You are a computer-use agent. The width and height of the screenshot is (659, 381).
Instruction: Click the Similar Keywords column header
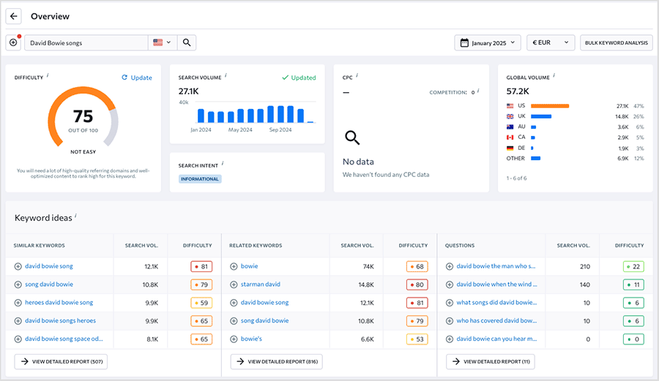point(39,246)
